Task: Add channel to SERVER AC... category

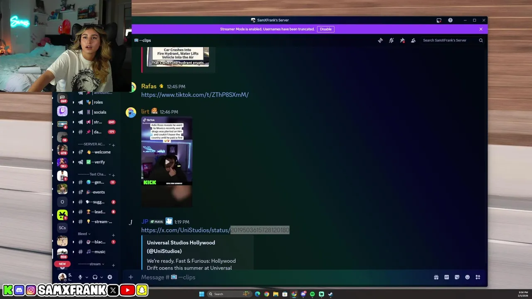Action: (x=113, y=145)
